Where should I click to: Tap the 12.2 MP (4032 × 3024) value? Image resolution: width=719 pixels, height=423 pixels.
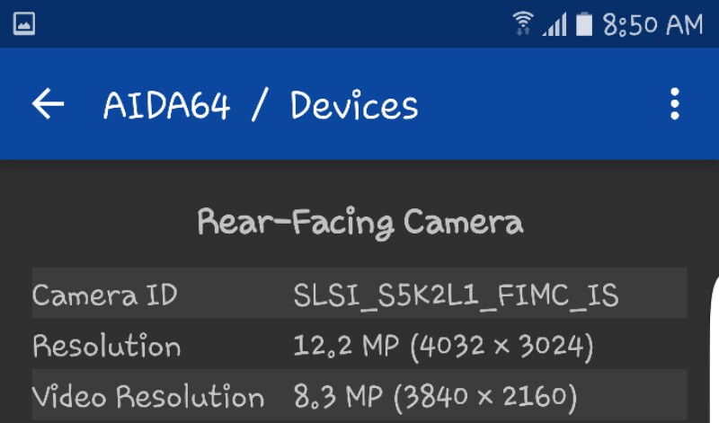[443, 346]
